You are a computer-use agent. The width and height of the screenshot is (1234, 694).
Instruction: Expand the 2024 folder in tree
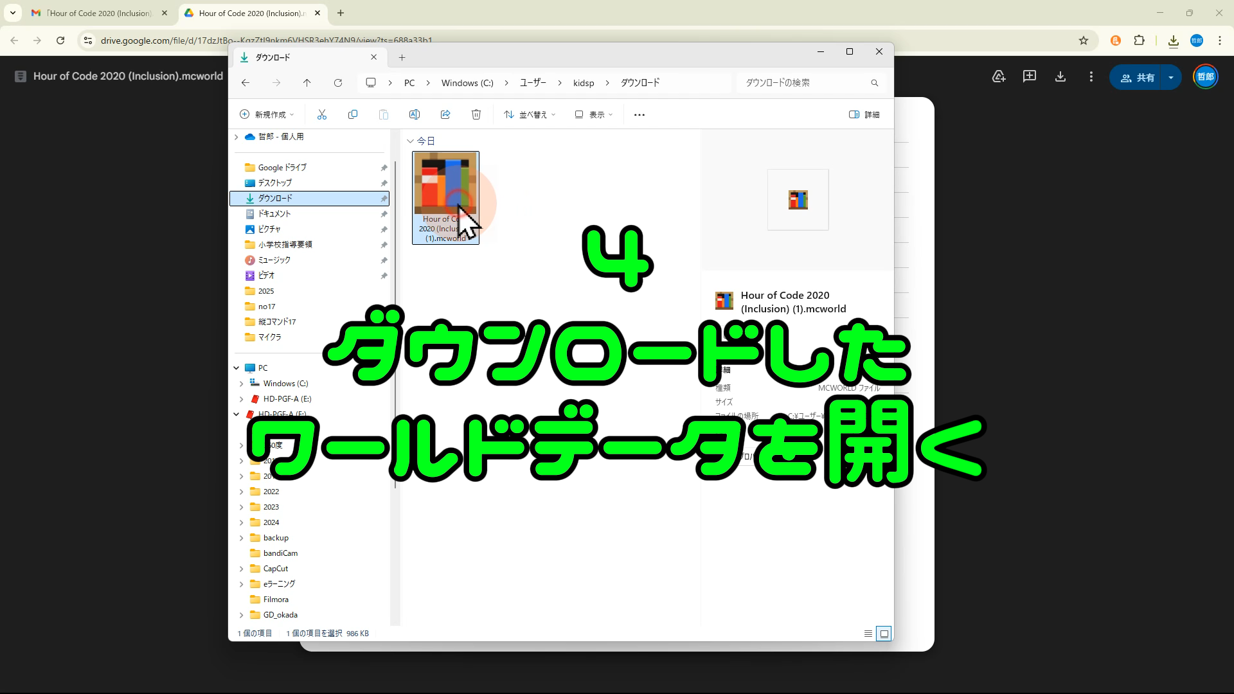click(x=242, y=522)
